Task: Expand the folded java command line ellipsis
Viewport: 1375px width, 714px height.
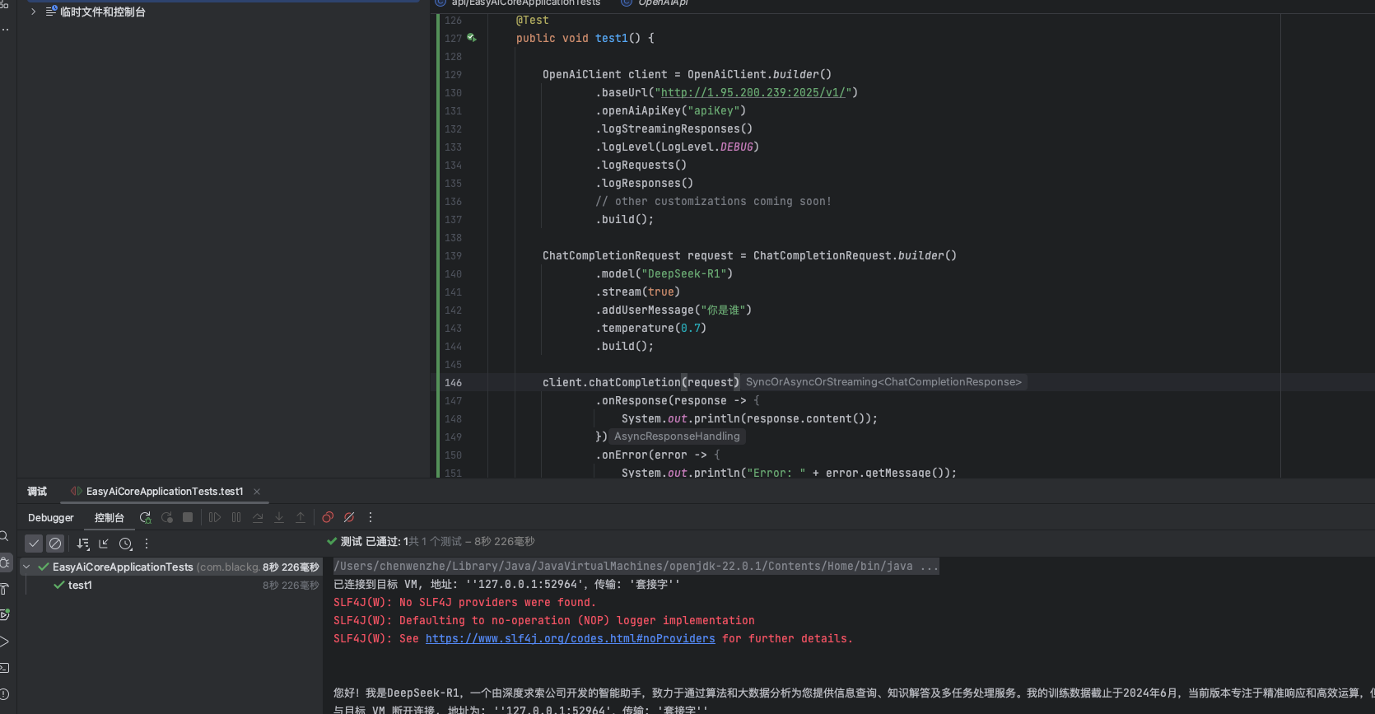Action: 929,566
